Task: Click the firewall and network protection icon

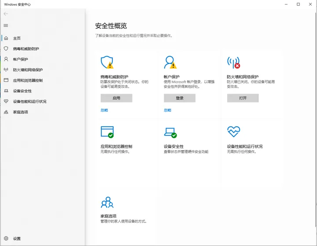Action: (233, 62)
